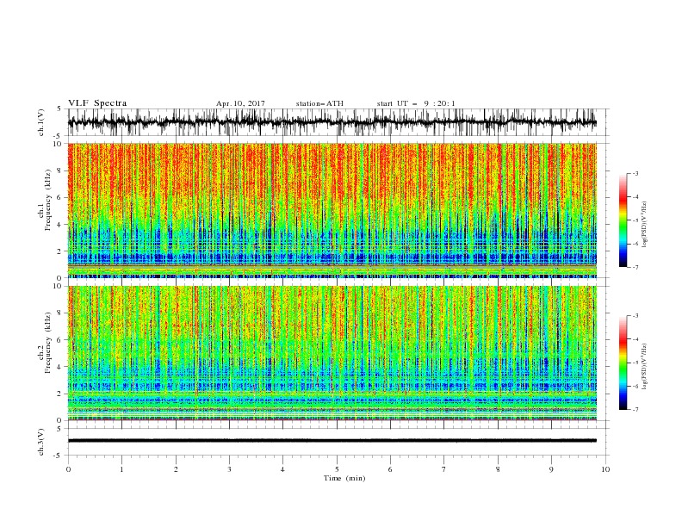Click the ch.1 voltage waveform trace

(332, 122)
